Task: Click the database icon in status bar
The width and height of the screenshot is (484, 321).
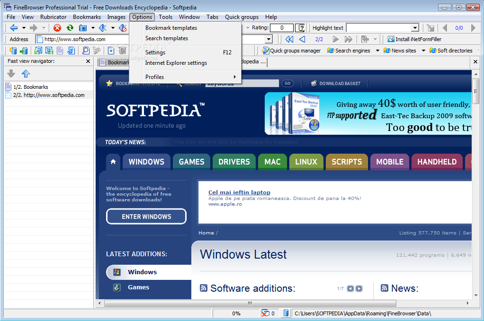Action: click(x=286, y=313)
